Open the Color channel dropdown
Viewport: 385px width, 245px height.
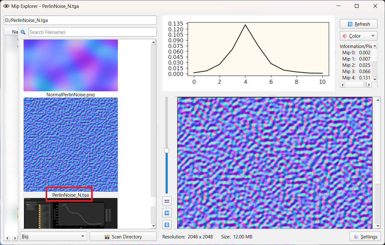pos(358,36)
